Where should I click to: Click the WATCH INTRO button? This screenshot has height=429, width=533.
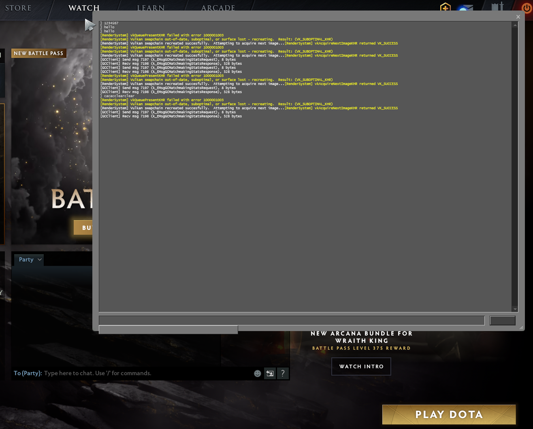[x=361, y=366]
